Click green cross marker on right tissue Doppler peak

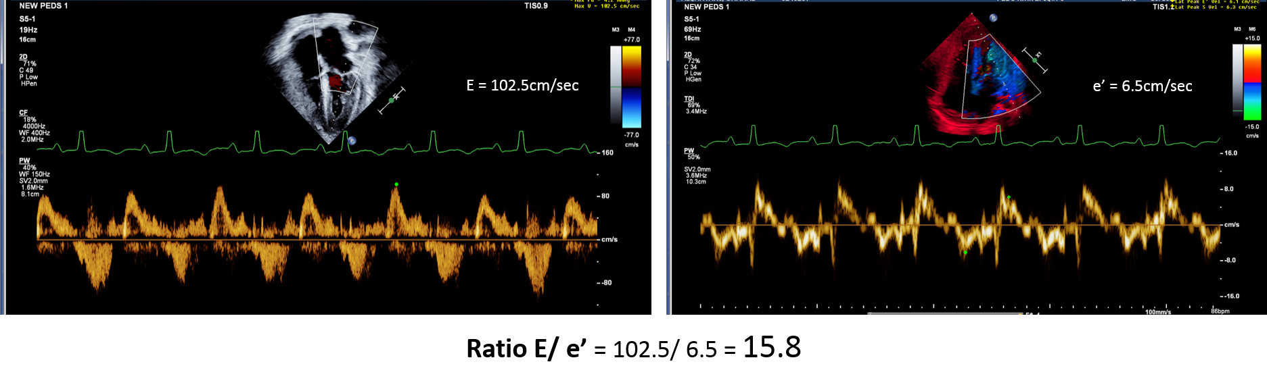(x=1009, y=197)
